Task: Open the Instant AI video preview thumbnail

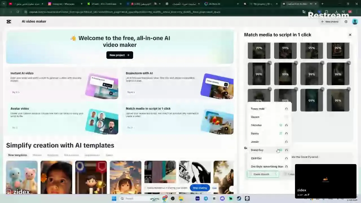Action: pos(102,86)
